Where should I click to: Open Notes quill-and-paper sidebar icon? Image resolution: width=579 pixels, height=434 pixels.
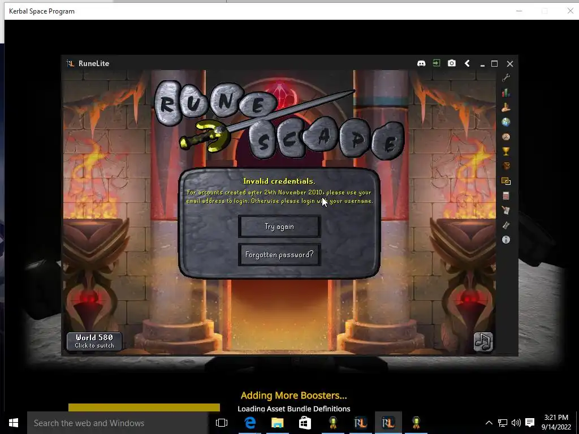pos(506,210)
